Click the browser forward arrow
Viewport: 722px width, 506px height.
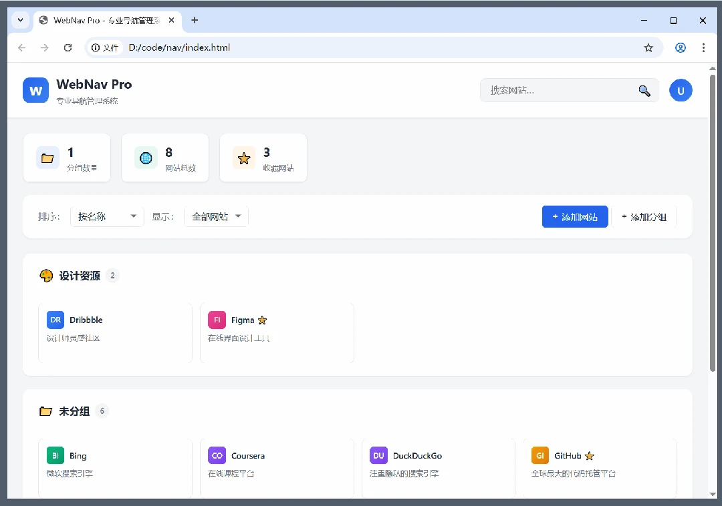45,47
